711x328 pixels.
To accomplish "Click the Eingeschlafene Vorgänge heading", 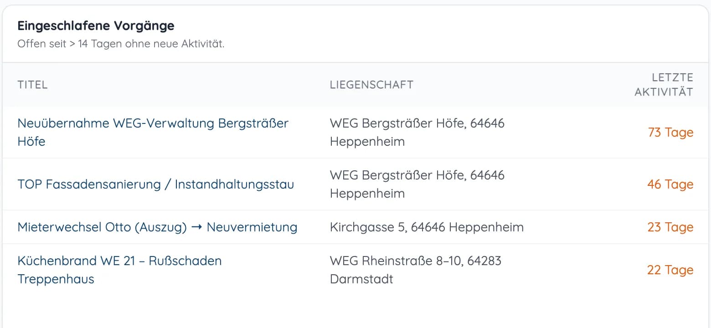I will coord(96,26).
